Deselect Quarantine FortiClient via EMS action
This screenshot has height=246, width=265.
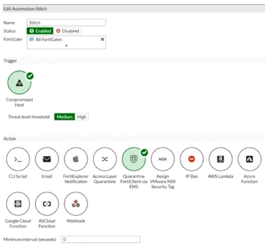[x=134, y=159]
